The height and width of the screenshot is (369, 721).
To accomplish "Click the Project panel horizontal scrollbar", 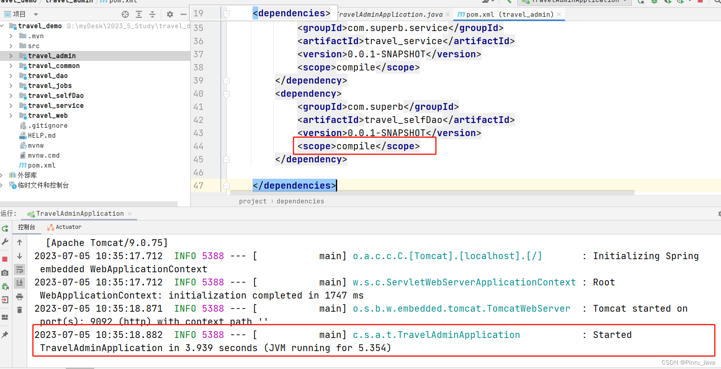I will click(89, 204).
